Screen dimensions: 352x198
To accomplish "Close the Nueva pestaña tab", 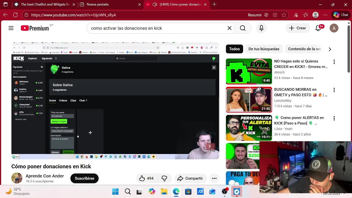I will pyautogui.click(x=139, y=4).
